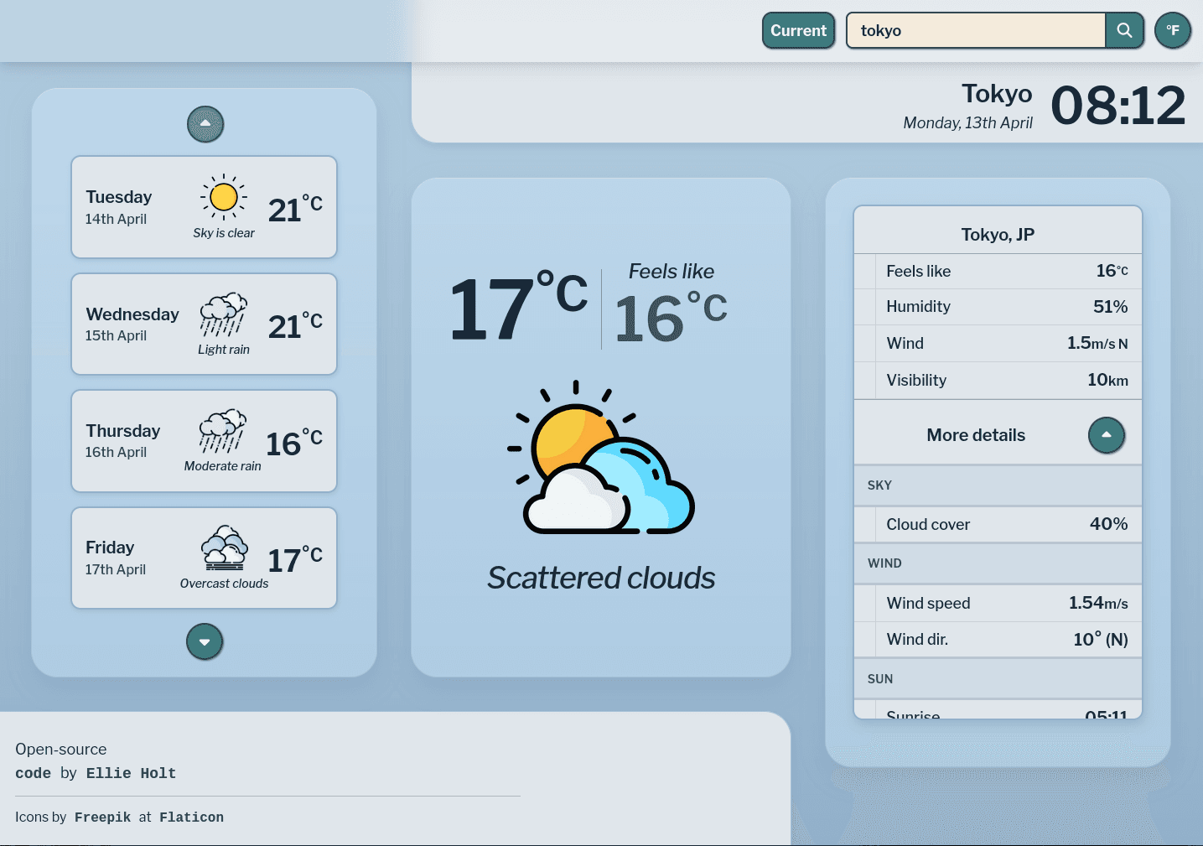Image resolution: width=1203 pixels, height=846 pixels.
Task: Click the sun icon for Tuesday's clear sky
Action: [223, 199]
